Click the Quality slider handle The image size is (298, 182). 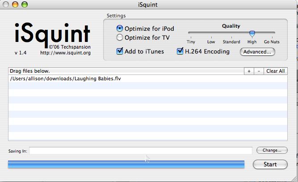click(252, 33)
